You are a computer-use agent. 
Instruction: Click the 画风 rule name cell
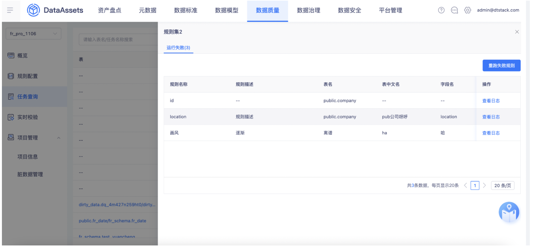click(x=174, y=133)
